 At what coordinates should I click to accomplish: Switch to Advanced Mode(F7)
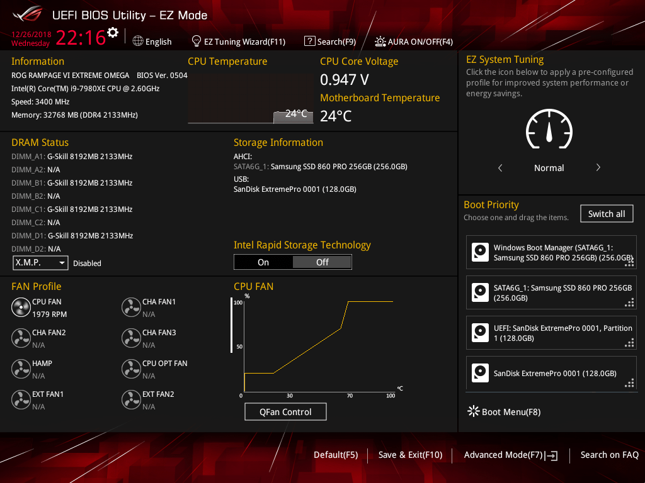(503, 455)
